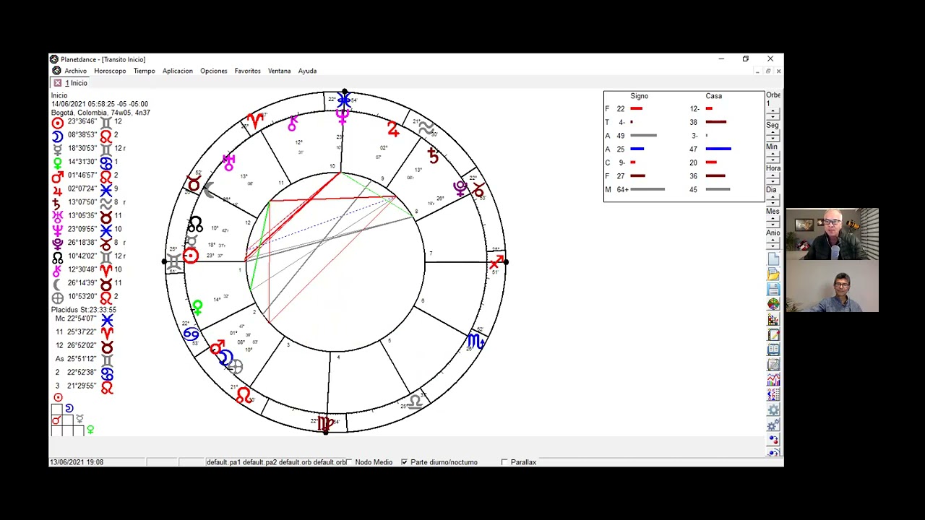Click the red Aries sign on the zodiac ring

pos(254,120)
